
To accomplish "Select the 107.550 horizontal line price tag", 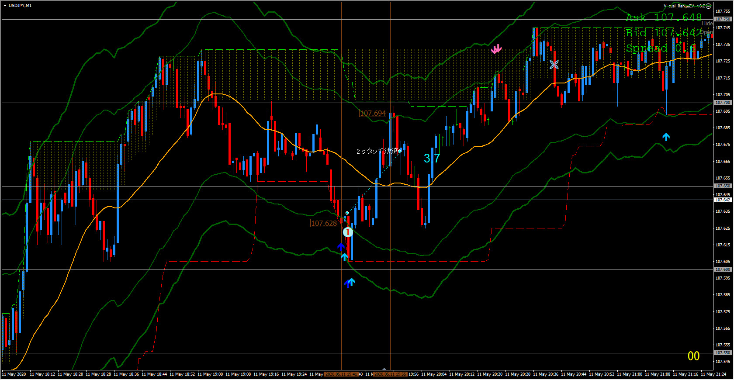I will (x=723, y=353).
